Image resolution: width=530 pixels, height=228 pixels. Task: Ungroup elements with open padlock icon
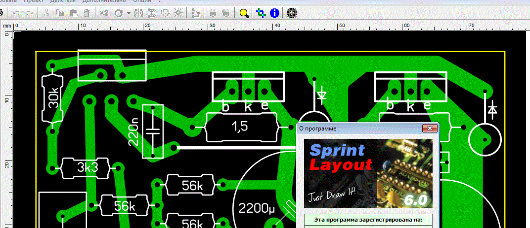tap(226, 13)
